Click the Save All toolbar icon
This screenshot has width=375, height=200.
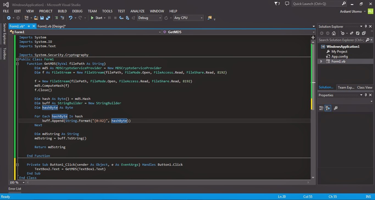click(x=48, y=18)
